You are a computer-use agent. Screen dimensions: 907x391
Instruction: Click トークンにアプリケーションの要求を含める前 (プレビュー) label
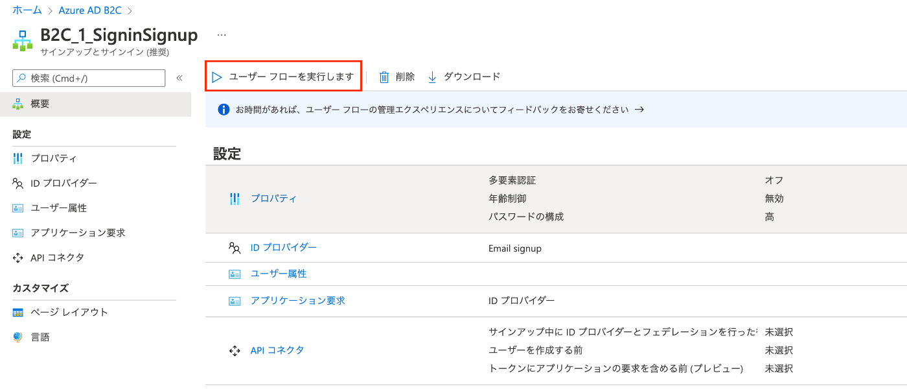615,369
